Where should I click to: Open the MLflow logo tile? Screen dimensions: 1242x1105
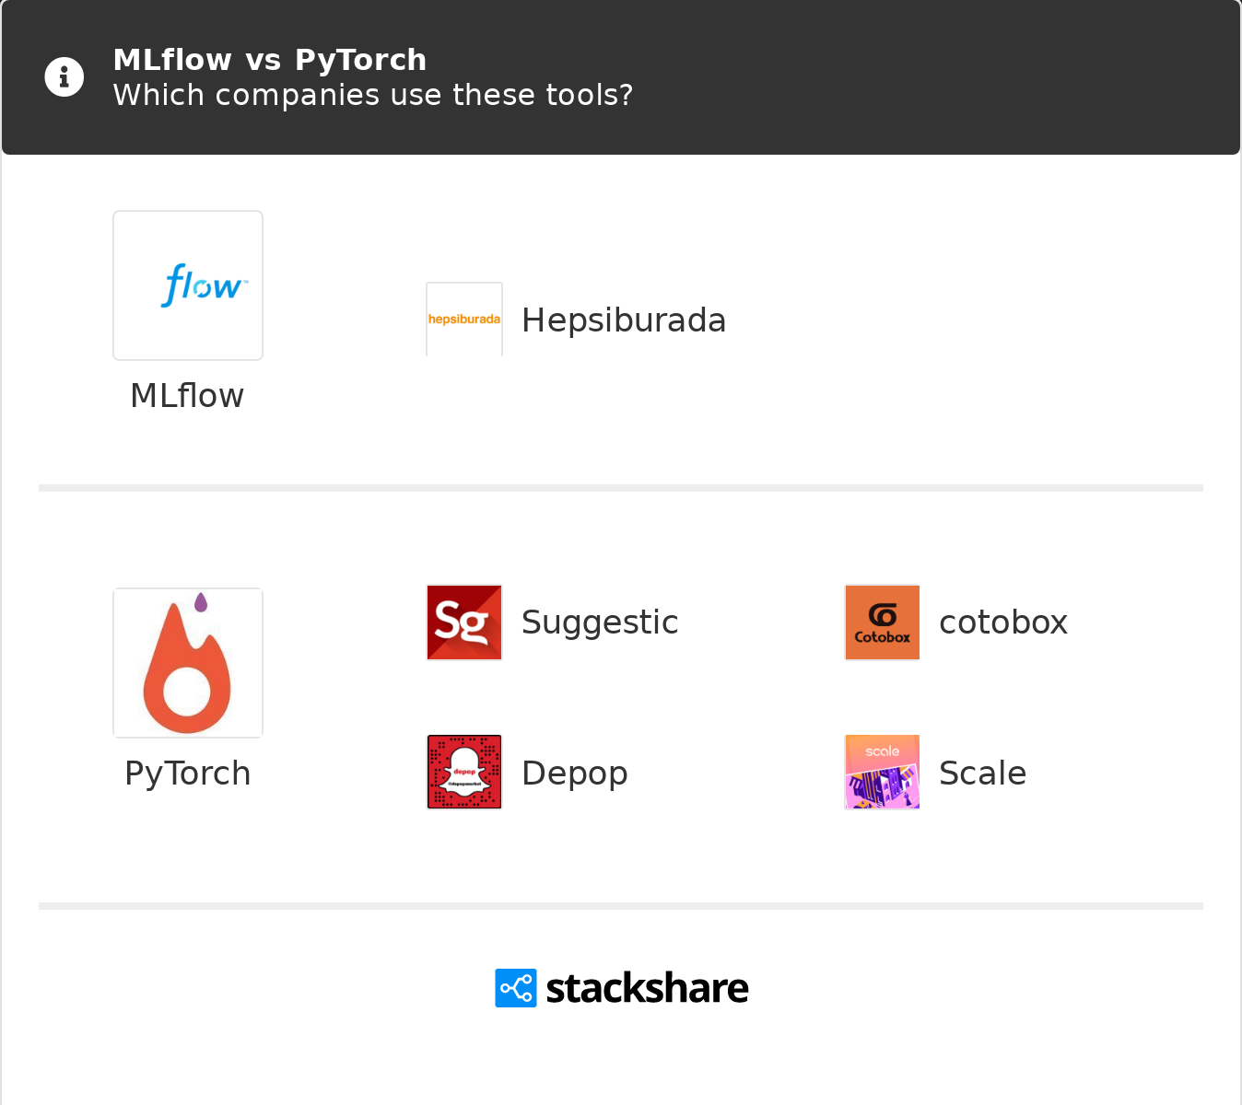tap(188, 285)
